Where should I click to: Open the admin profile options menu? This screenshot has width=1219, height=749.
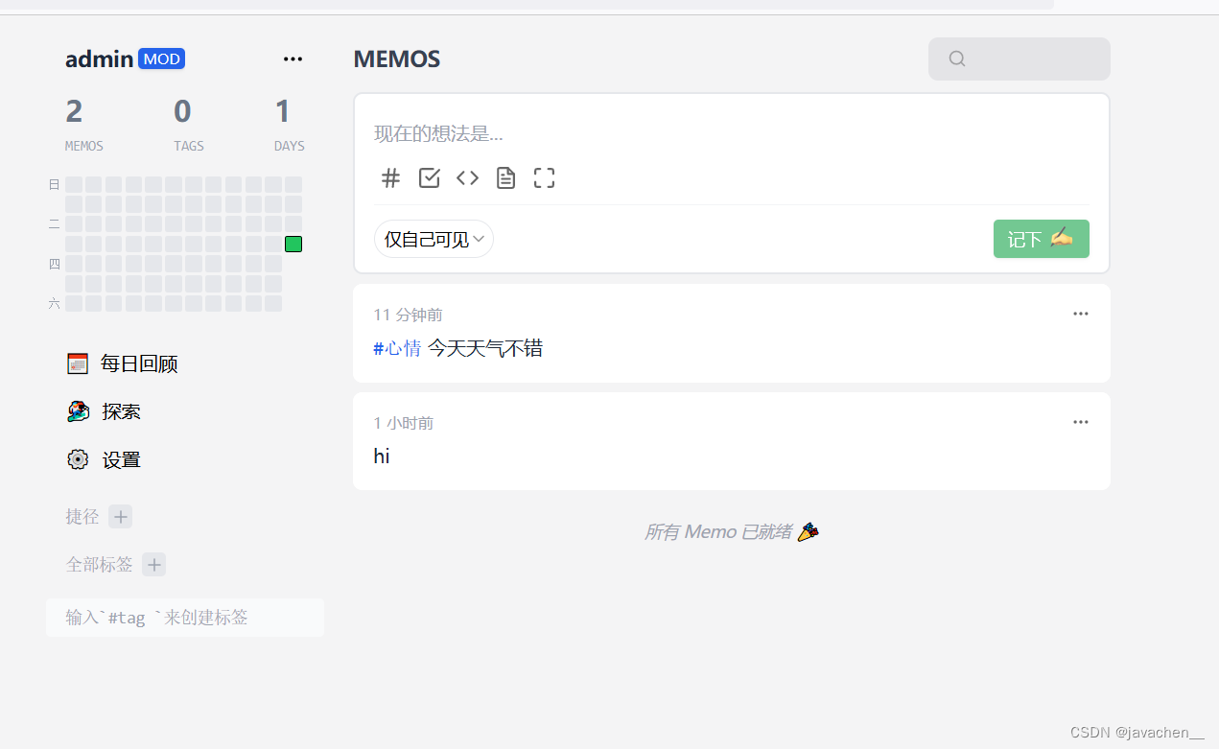[293, 59]
